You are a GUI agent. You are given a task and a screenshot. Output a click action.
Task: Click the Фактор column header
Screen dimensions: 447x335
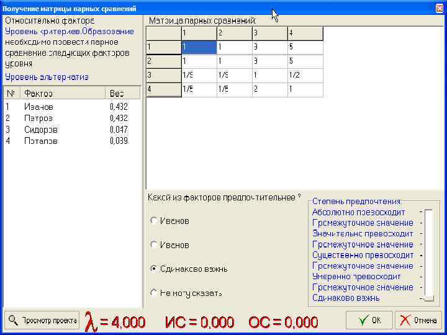click(63, 93)
